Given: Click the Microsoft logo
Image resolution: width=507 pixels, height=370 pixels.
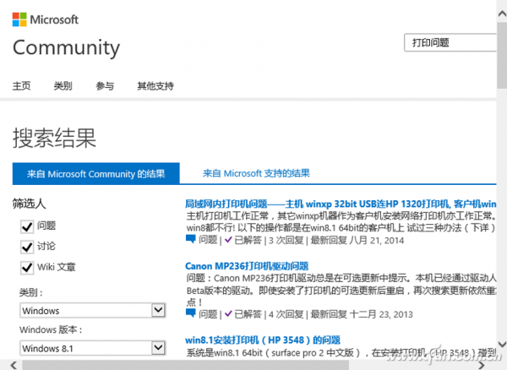Looking at the screenshot, I should [x=46, y=19].
